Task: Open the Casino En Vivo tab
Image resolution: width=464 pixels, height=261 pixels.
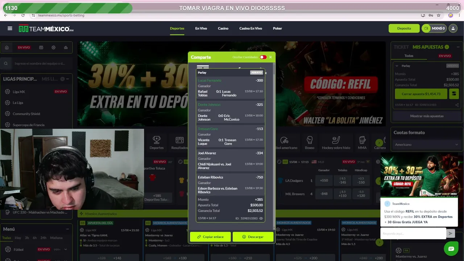Action: pyautogui.click(x=250, y=28)
